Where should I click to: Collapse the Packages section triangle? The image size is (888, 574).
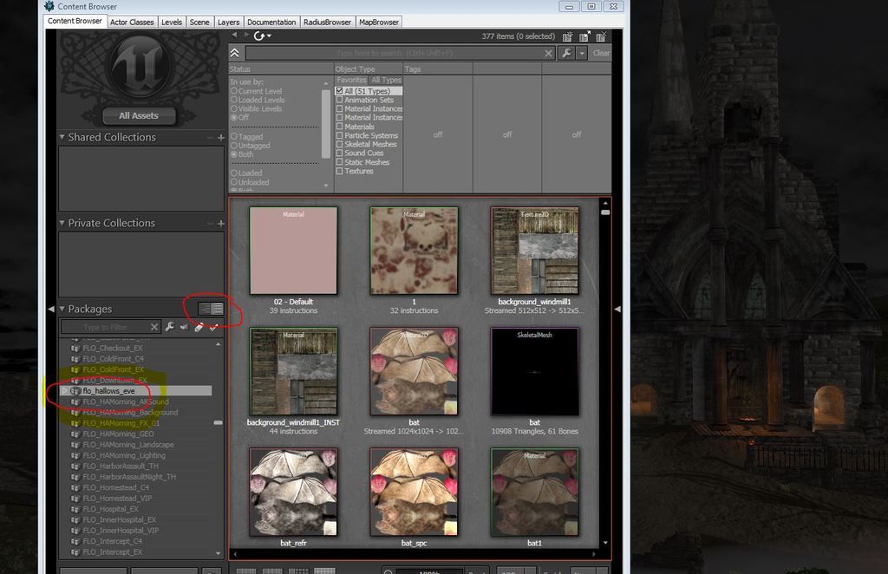click(62, 309)
